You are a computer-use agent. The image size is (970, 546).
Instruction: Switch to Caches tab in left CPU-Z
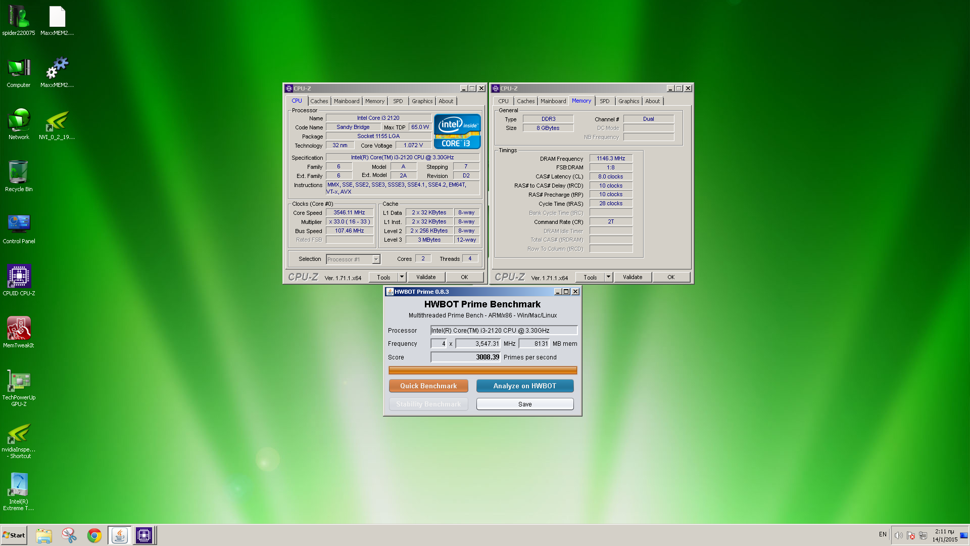(x=319, y=101)
